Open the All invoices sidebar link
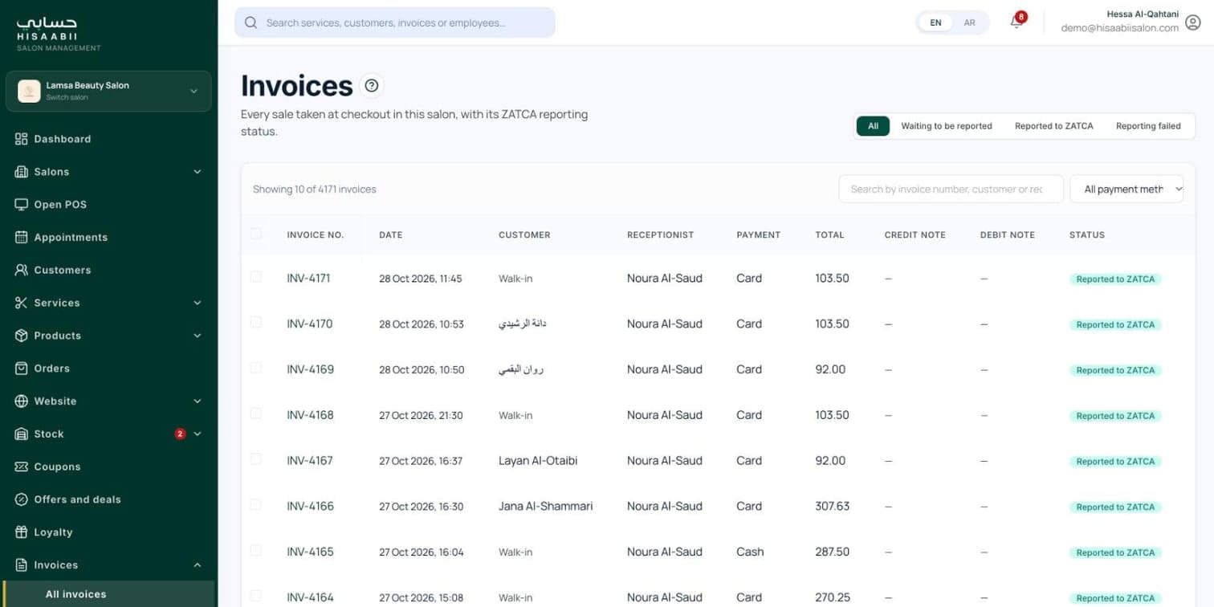 pyautogui.click(x=108, y=595)
